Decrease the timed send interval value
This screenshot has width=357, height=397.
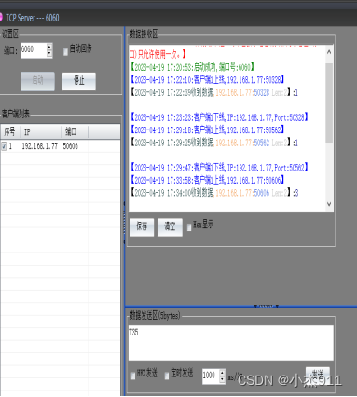pyautogui.click(x=222, y=379)
